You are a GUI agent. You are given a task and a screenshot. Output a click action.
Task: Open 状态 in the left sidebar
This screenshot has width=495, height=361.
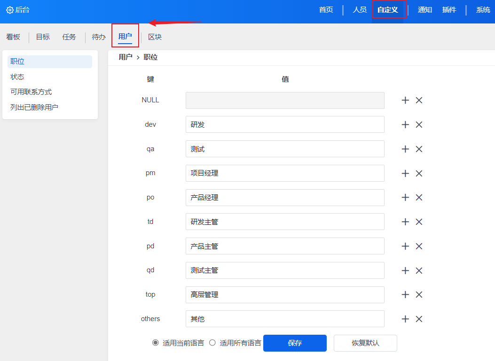pyautogui.click(x=17, y=77)
